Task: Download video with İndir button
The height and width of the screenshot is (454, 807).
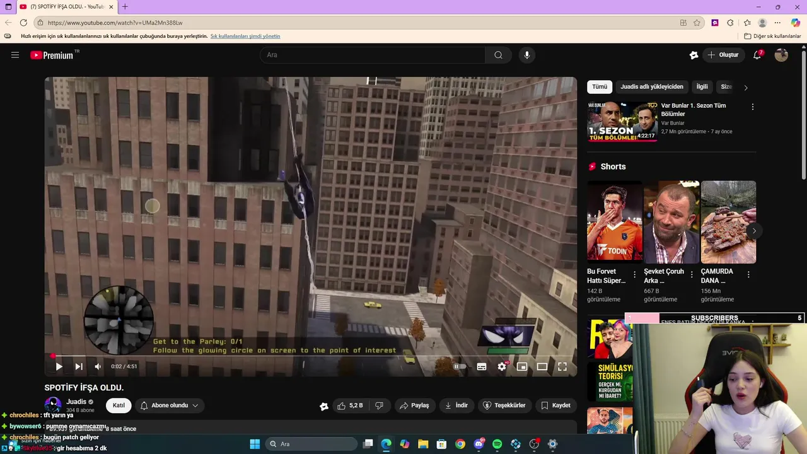Action: (456, 405)
